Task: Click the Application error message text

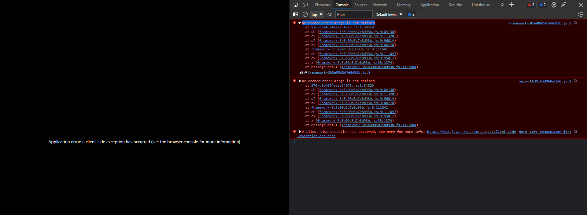Action: point(145,142)
